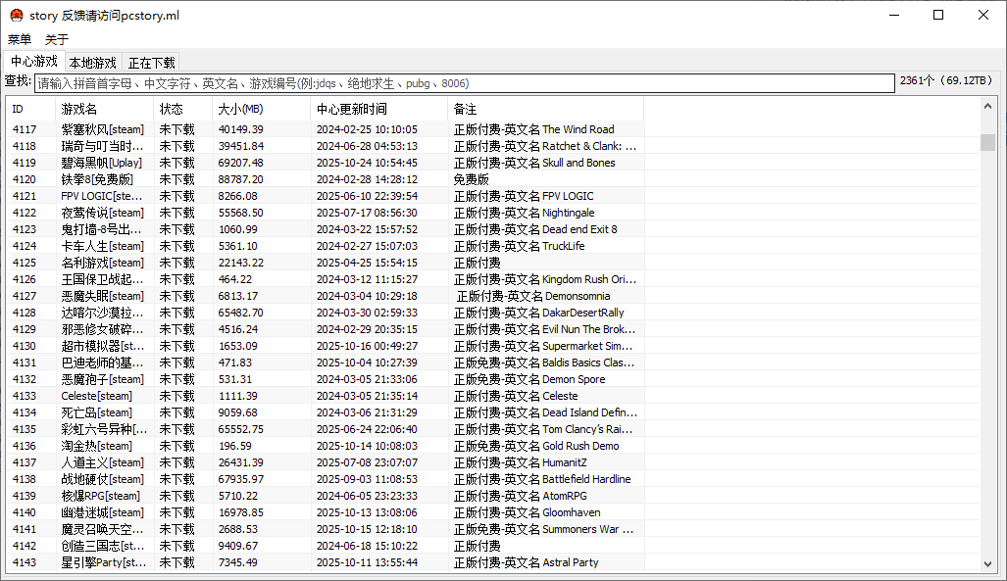Open the 关于 menu

pos(56,40)
